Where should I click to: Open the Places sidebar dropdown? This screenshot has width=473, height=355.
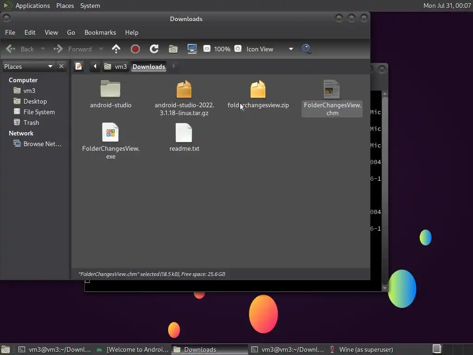click(x=28, y=67)
